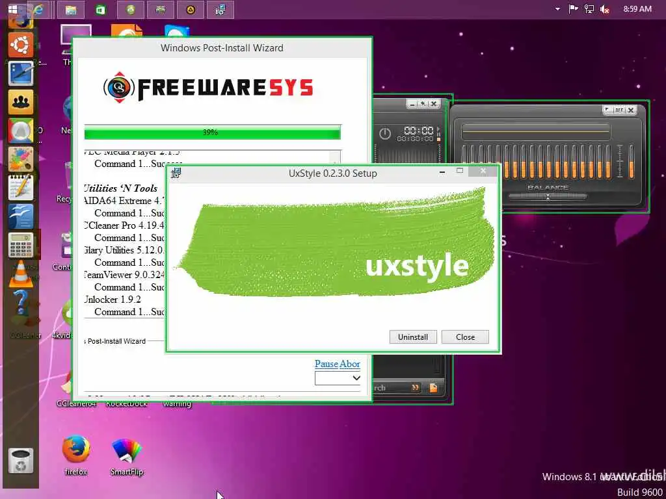Open the network tray icon
This screenshot has height=499, width=666.
pyautogui.click(x=589, y=9)
